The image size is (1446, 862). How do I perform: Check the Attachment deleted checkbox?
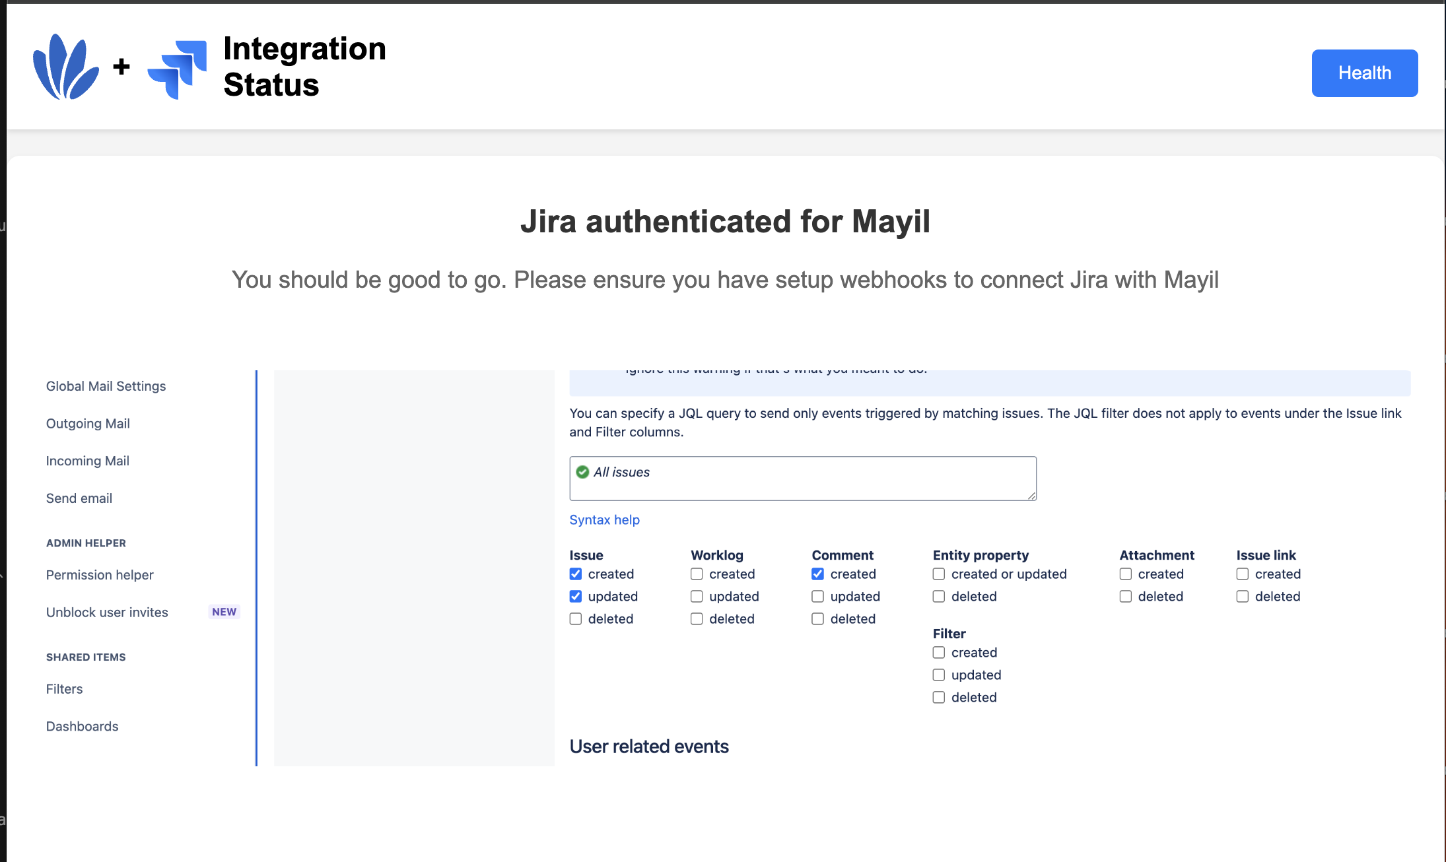[x=1126, y=596]
